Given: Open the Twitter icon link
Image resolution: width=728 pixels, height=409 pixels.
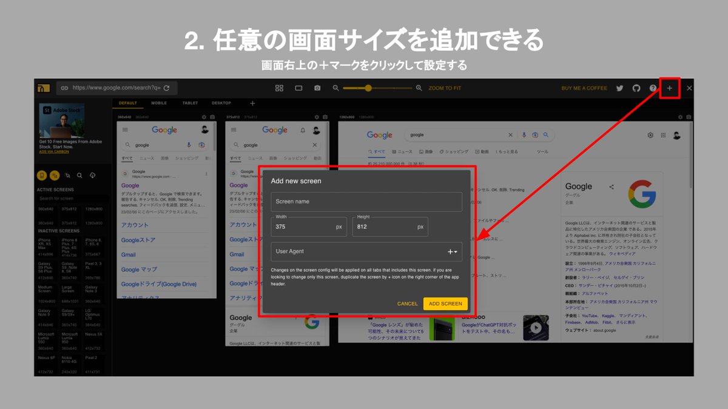Looking at the screenshot, I should 619,88.
